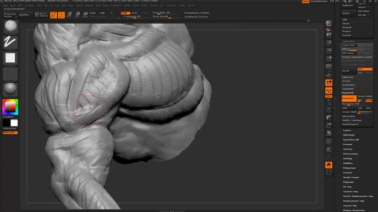Select the Scale transform icon
378x212 pixels.
tap(77, 15)
